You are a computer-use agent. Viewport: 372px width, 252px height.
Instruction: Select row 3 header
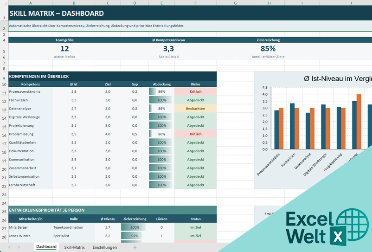[x=4, y=34]
